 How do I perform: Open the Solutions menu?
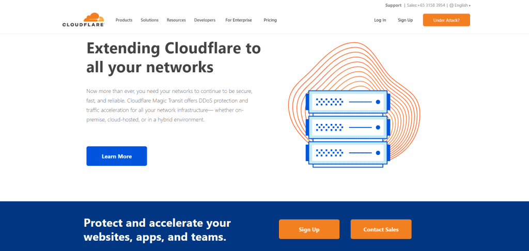[149, 20]
